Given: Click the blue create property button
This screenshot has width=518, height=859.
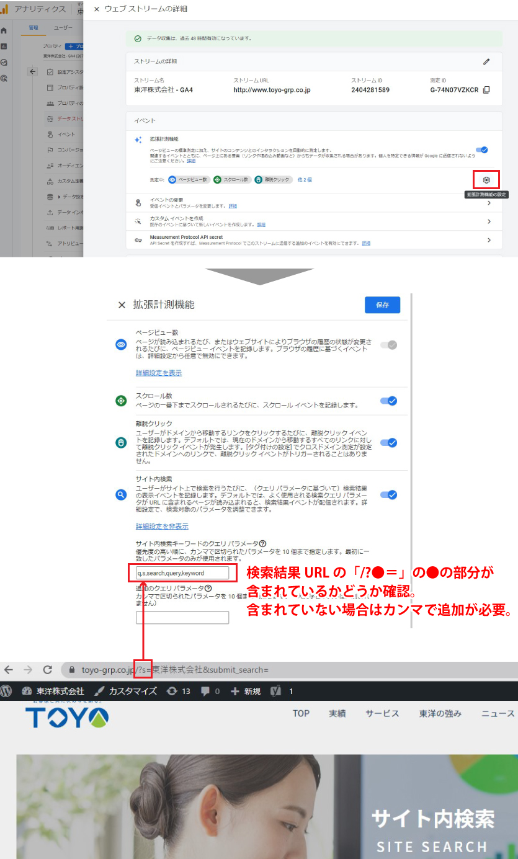Looking at the screenshot, I should pos(74,46).
